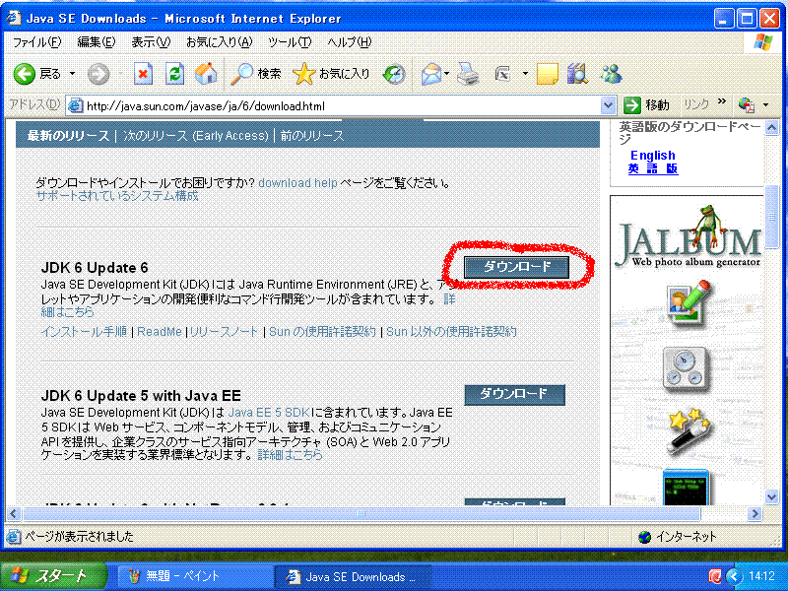Viewport: 788px width, 591px height.
Task: Open the download help link
Action: click(297, 183)
